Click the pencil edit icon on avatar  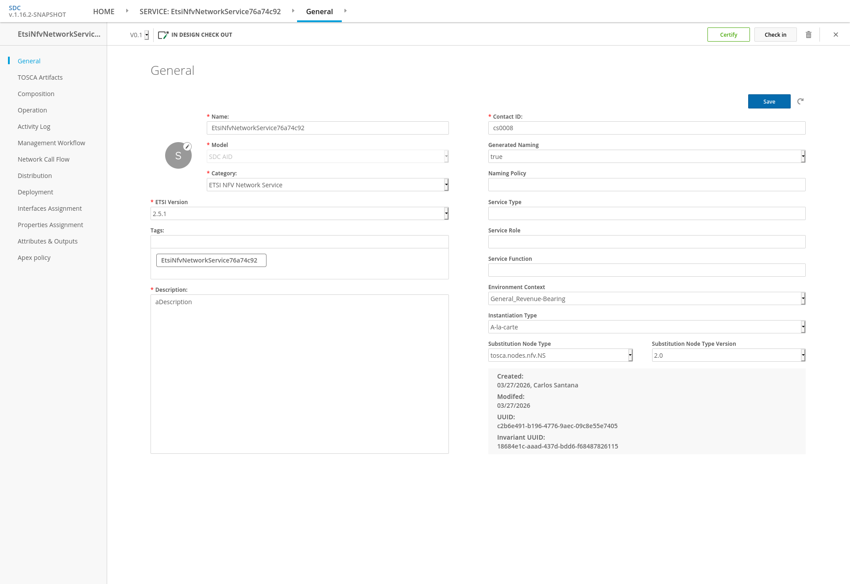[x=187, y=147]
